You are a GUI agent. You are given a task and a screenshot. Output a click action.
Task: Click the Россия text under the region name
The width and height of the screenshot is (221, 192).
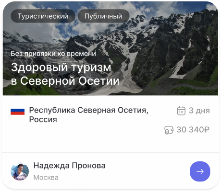[x=43, y=119]
